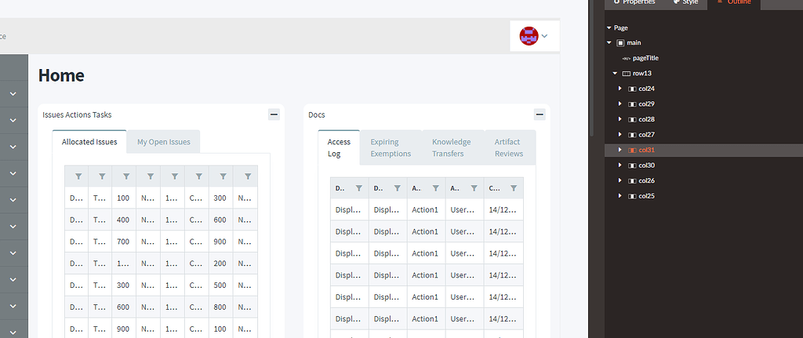This screenshot has width=803, height=338.
Task: Switch to the Style panel tab
Action: pos(685,2)
